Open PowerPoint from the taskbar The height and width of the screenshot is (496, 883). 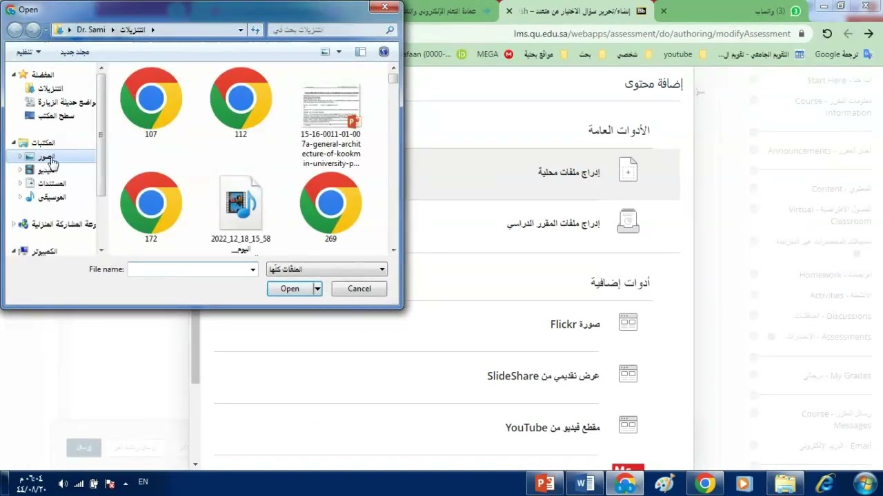(x=545, y=484)
